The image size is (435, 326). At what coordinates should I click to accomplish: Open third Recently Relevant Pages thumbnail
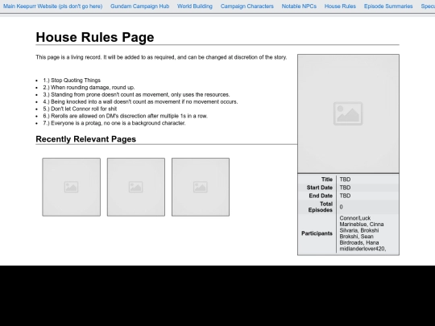(x=201, y=187)
